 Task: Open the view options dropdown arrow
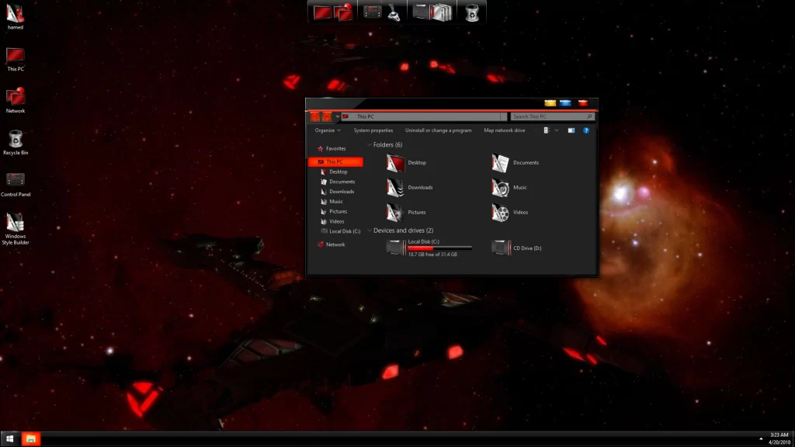coord(555,130)
